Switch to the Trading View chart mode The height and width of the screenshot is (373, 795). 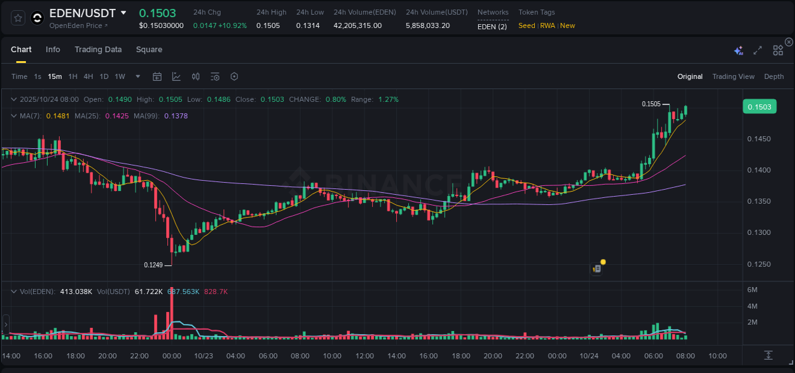click(x=733, y=76)
